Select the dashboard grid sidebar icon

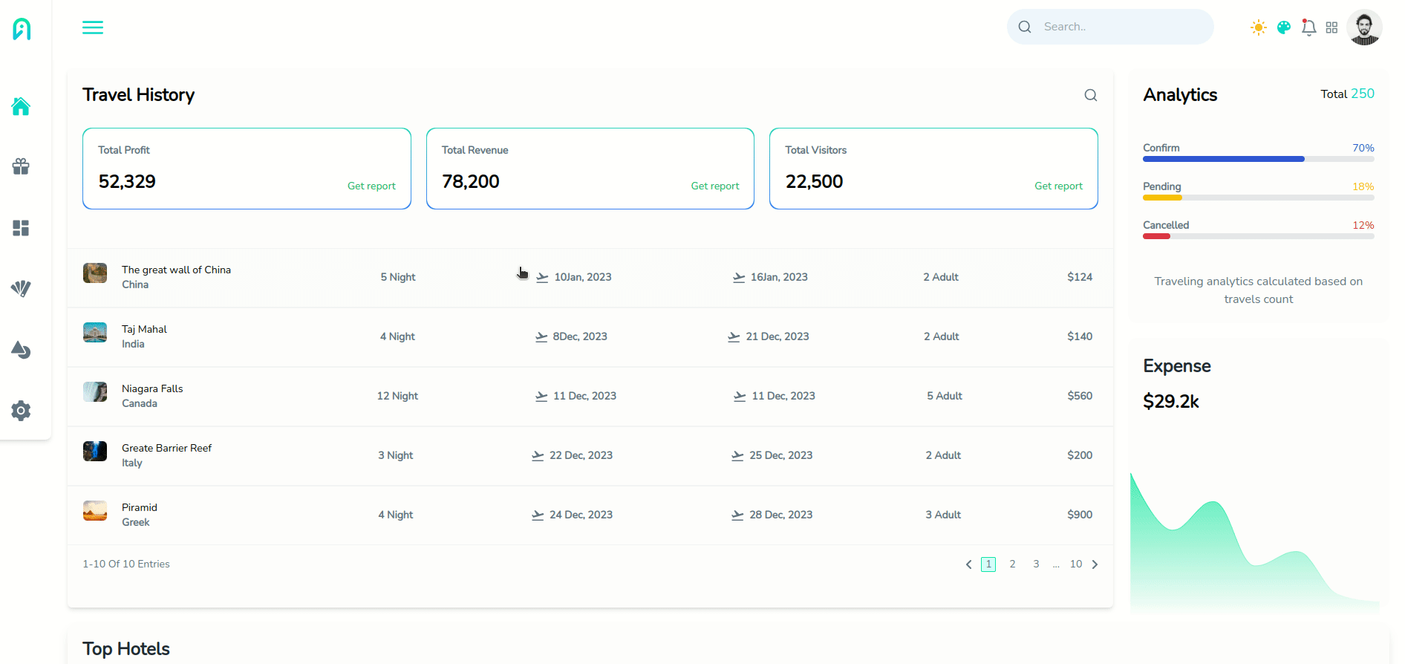(x=21, y=228)
